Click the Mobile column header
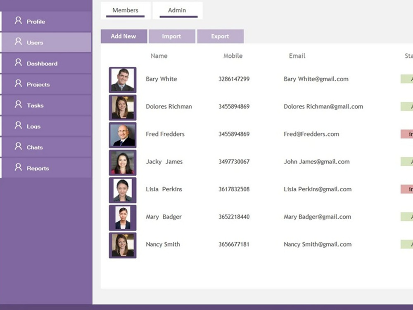Image resolution: width=413 pixels, height=310 pixels. point(233,56)
